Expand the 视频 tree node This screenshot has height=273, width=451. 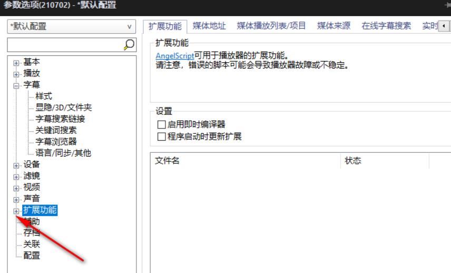click(16, 188)
